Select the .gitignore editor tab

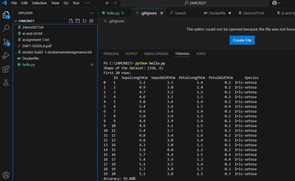(148, 13)
